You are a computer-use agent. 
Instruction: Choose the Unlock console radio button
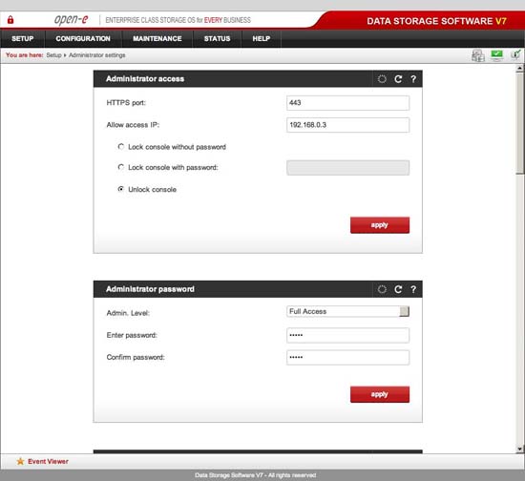[x=121, y=189]
